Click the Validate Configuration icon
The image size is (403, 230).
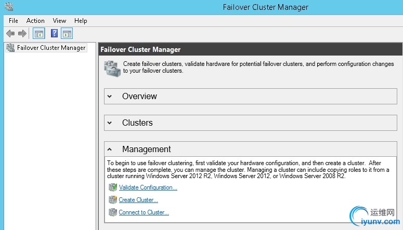point(112,187)
